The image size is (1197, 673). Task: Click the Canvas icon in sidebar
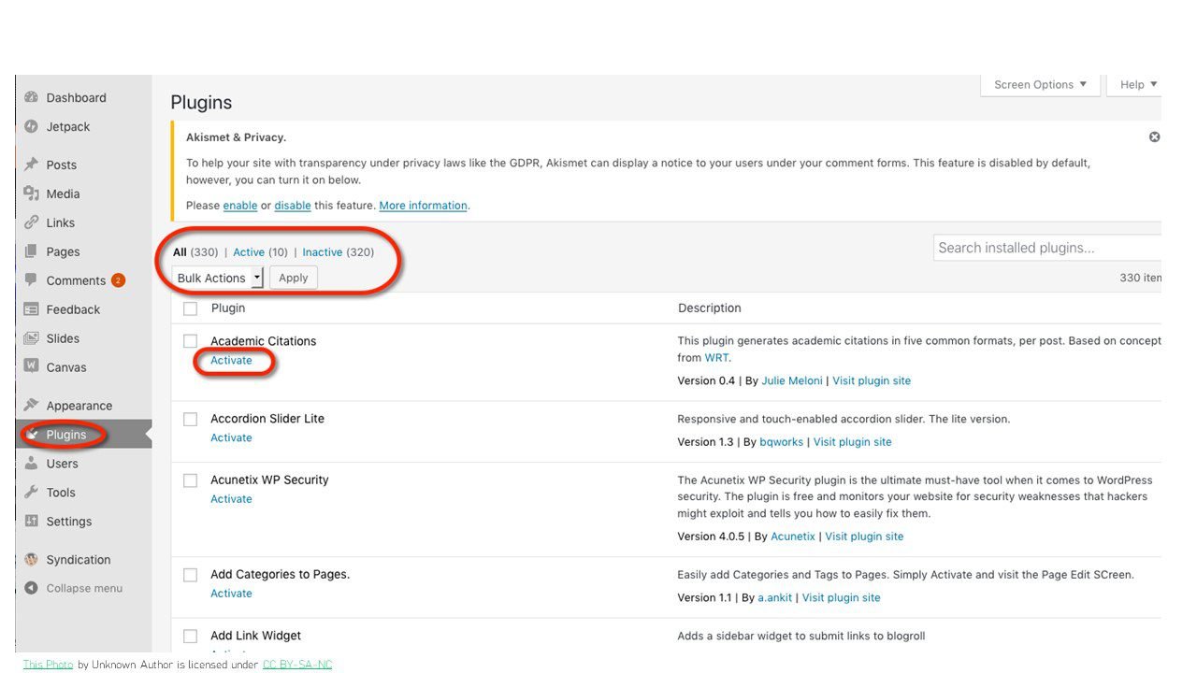pos(31,367)
